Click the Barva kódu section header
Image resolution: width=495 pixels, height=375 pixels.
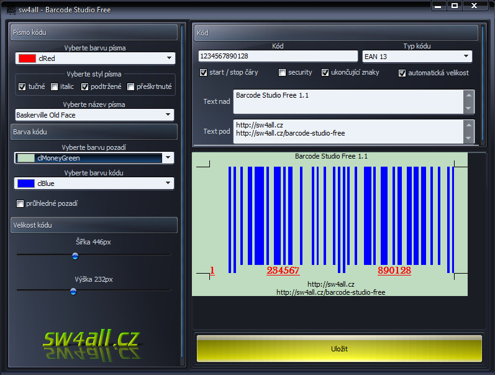94,132
